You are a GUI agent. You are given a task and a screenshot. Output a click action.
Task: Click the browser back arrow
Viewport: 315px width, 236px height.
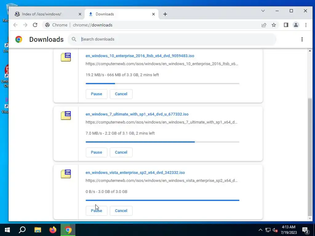click(15, 25)
